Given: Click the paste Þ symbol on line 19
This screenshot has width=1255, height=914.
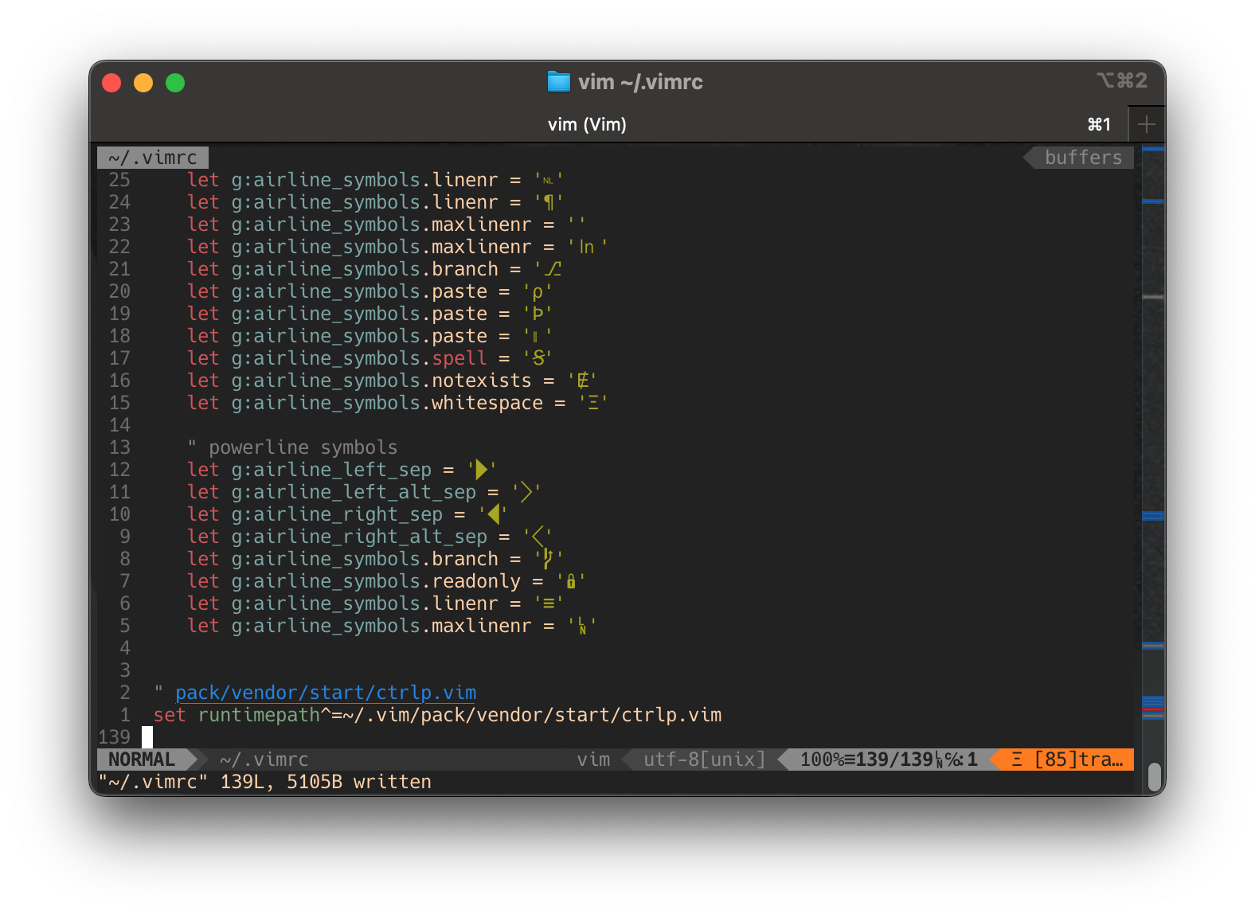Looking at the screenshot, I should click(x=538, y=314).
